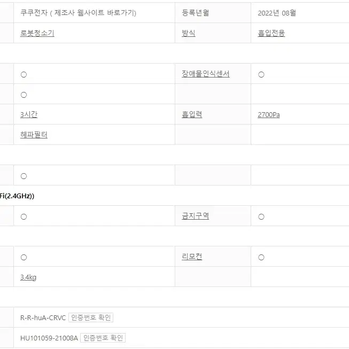Screen dimensions: 349x349
Task: Click the 헤파필터 link
Action: tap(34, 135)
